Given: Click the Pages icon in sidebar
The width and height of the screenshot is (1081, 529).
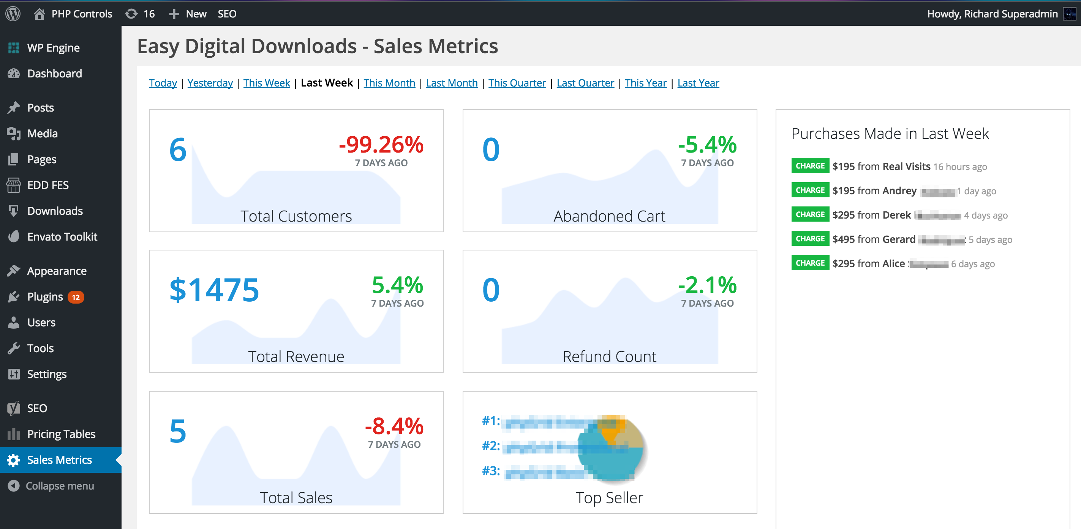Looking at the screenshot, I should [14, 159].
